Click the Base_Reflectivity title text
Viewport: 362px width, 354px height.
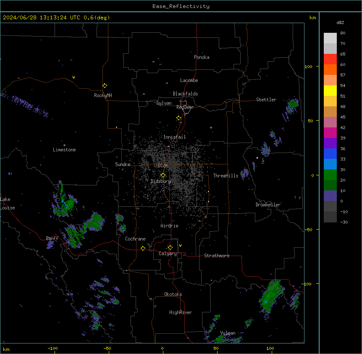[x=181, y=6]
